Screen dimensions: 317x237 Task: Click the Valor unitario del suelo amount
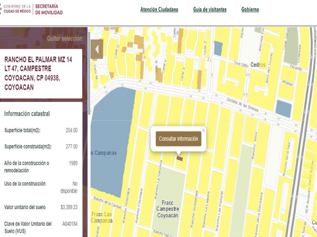point(69,207)
